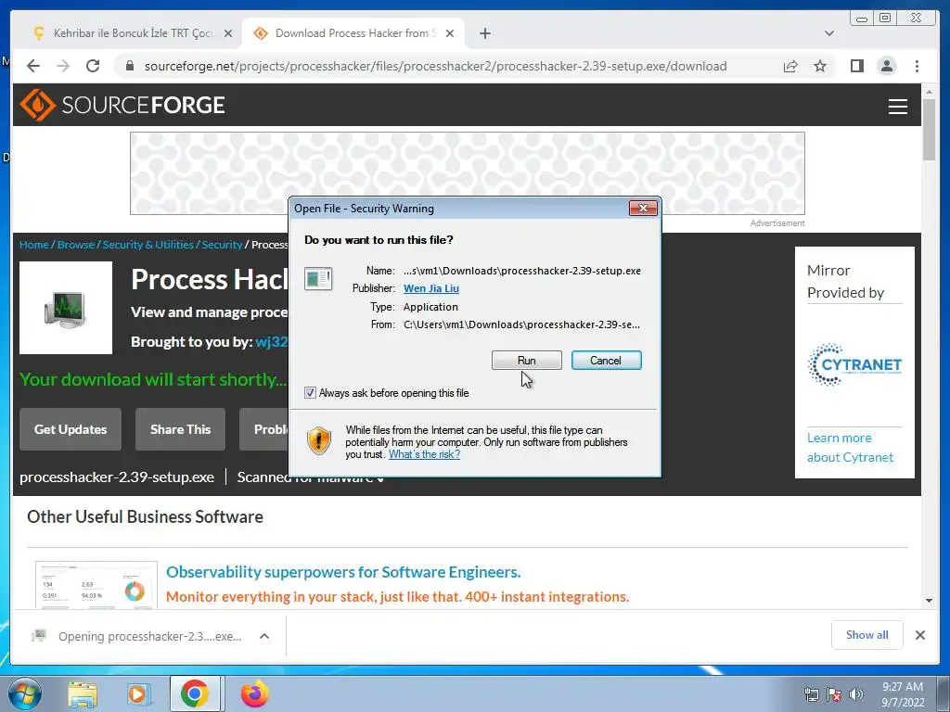
Task: Click the browser forward arrow
Action: pyautogui.click(x=63, y=66)
